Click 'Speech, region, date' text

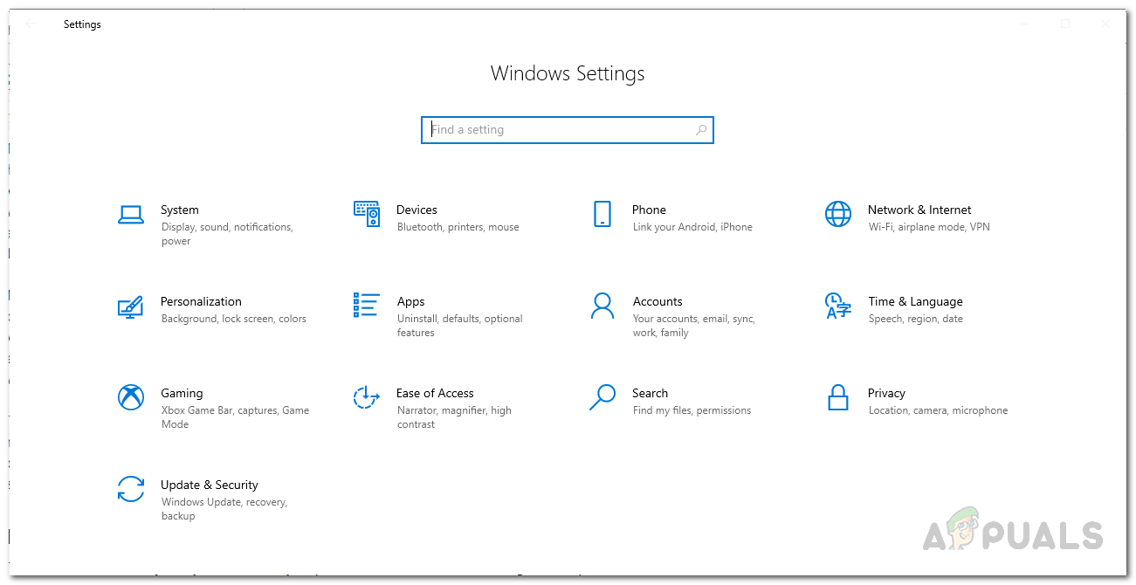(x=916, y=319)
